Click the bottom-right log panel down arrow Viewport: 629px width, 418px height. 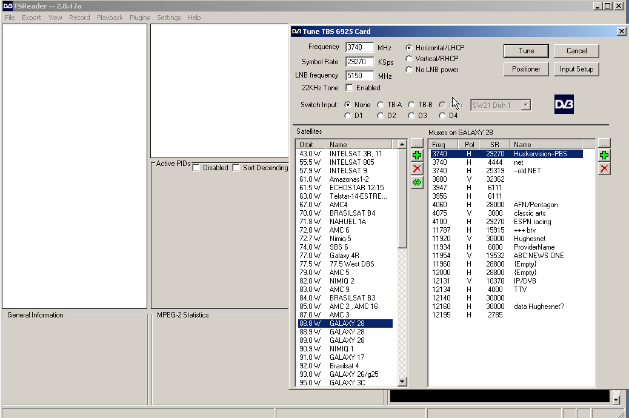616,400
